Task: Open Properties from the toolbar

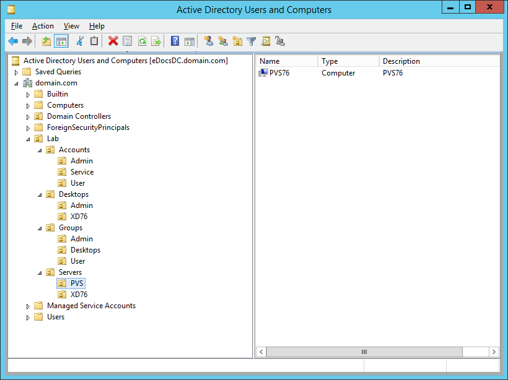Action: [x=127, y=41]
